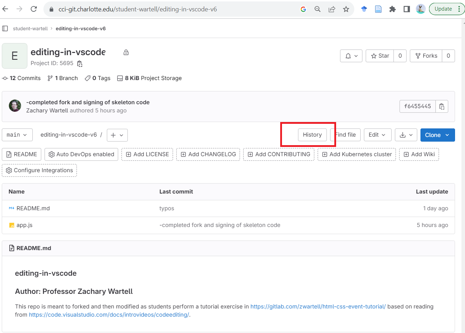This screenshot has height=333, width=465.
Task: Expand the Clone dropdown button
Action: click(x=437, y=135)
